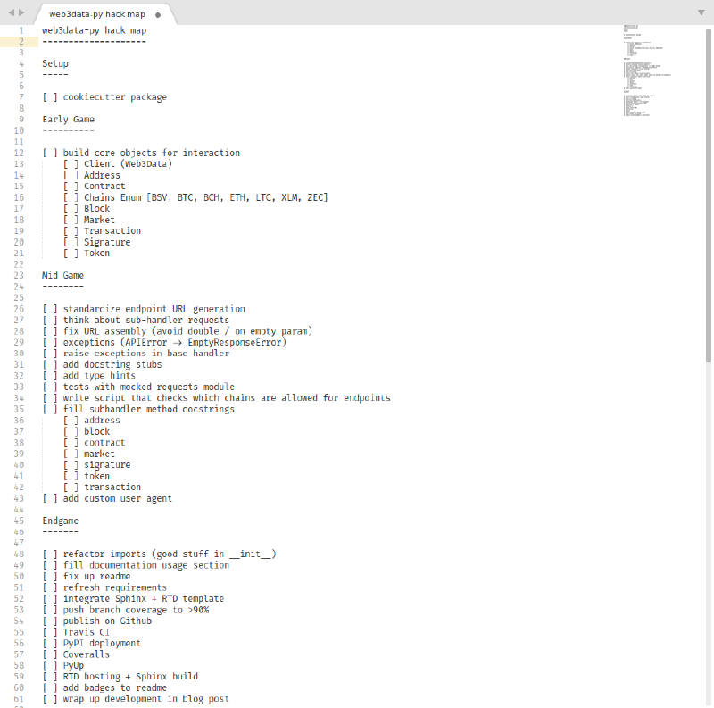This screenshot has width=714, height=708.
Task: Click the 'Setup' heading text
Action: (x=55, y=63)
